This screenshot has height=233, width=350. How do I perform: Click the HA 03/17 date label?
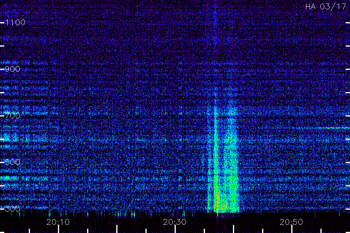(x=326, y=7)
